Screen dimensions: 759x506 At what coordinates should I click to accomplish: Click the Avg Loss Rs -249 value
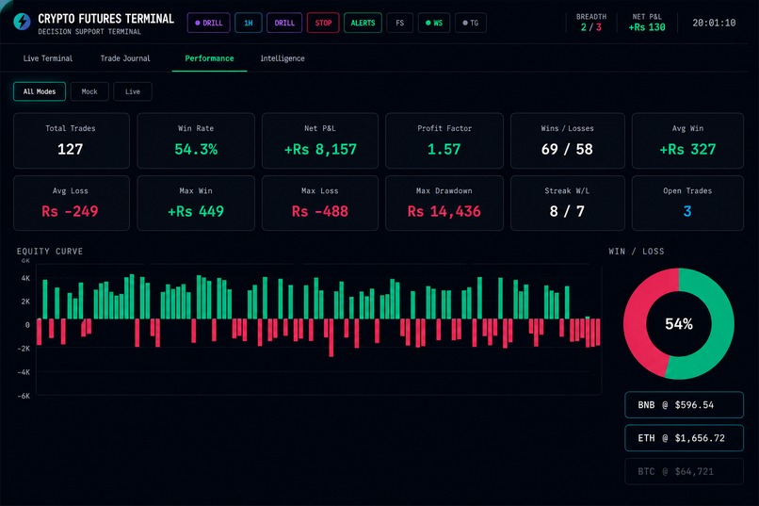tap(71, 212)
